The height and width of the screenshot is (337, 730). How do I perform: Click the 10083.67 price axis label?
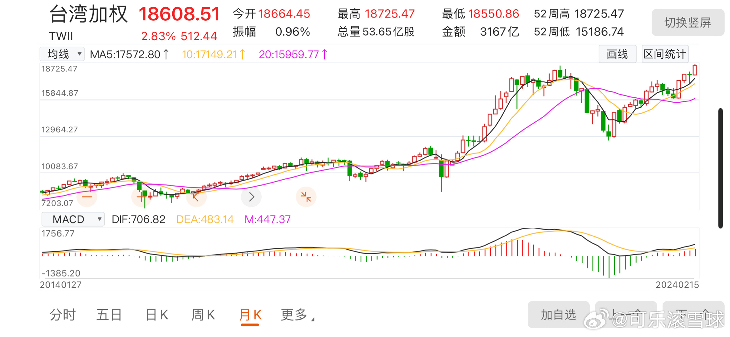[59, 166]
